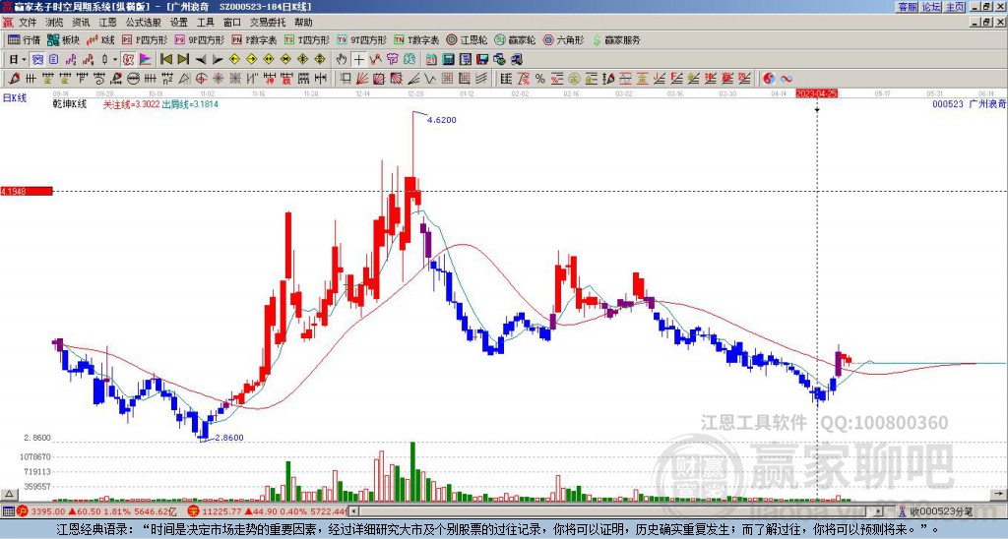Select the zigzag wave line tool

(429, 79)
